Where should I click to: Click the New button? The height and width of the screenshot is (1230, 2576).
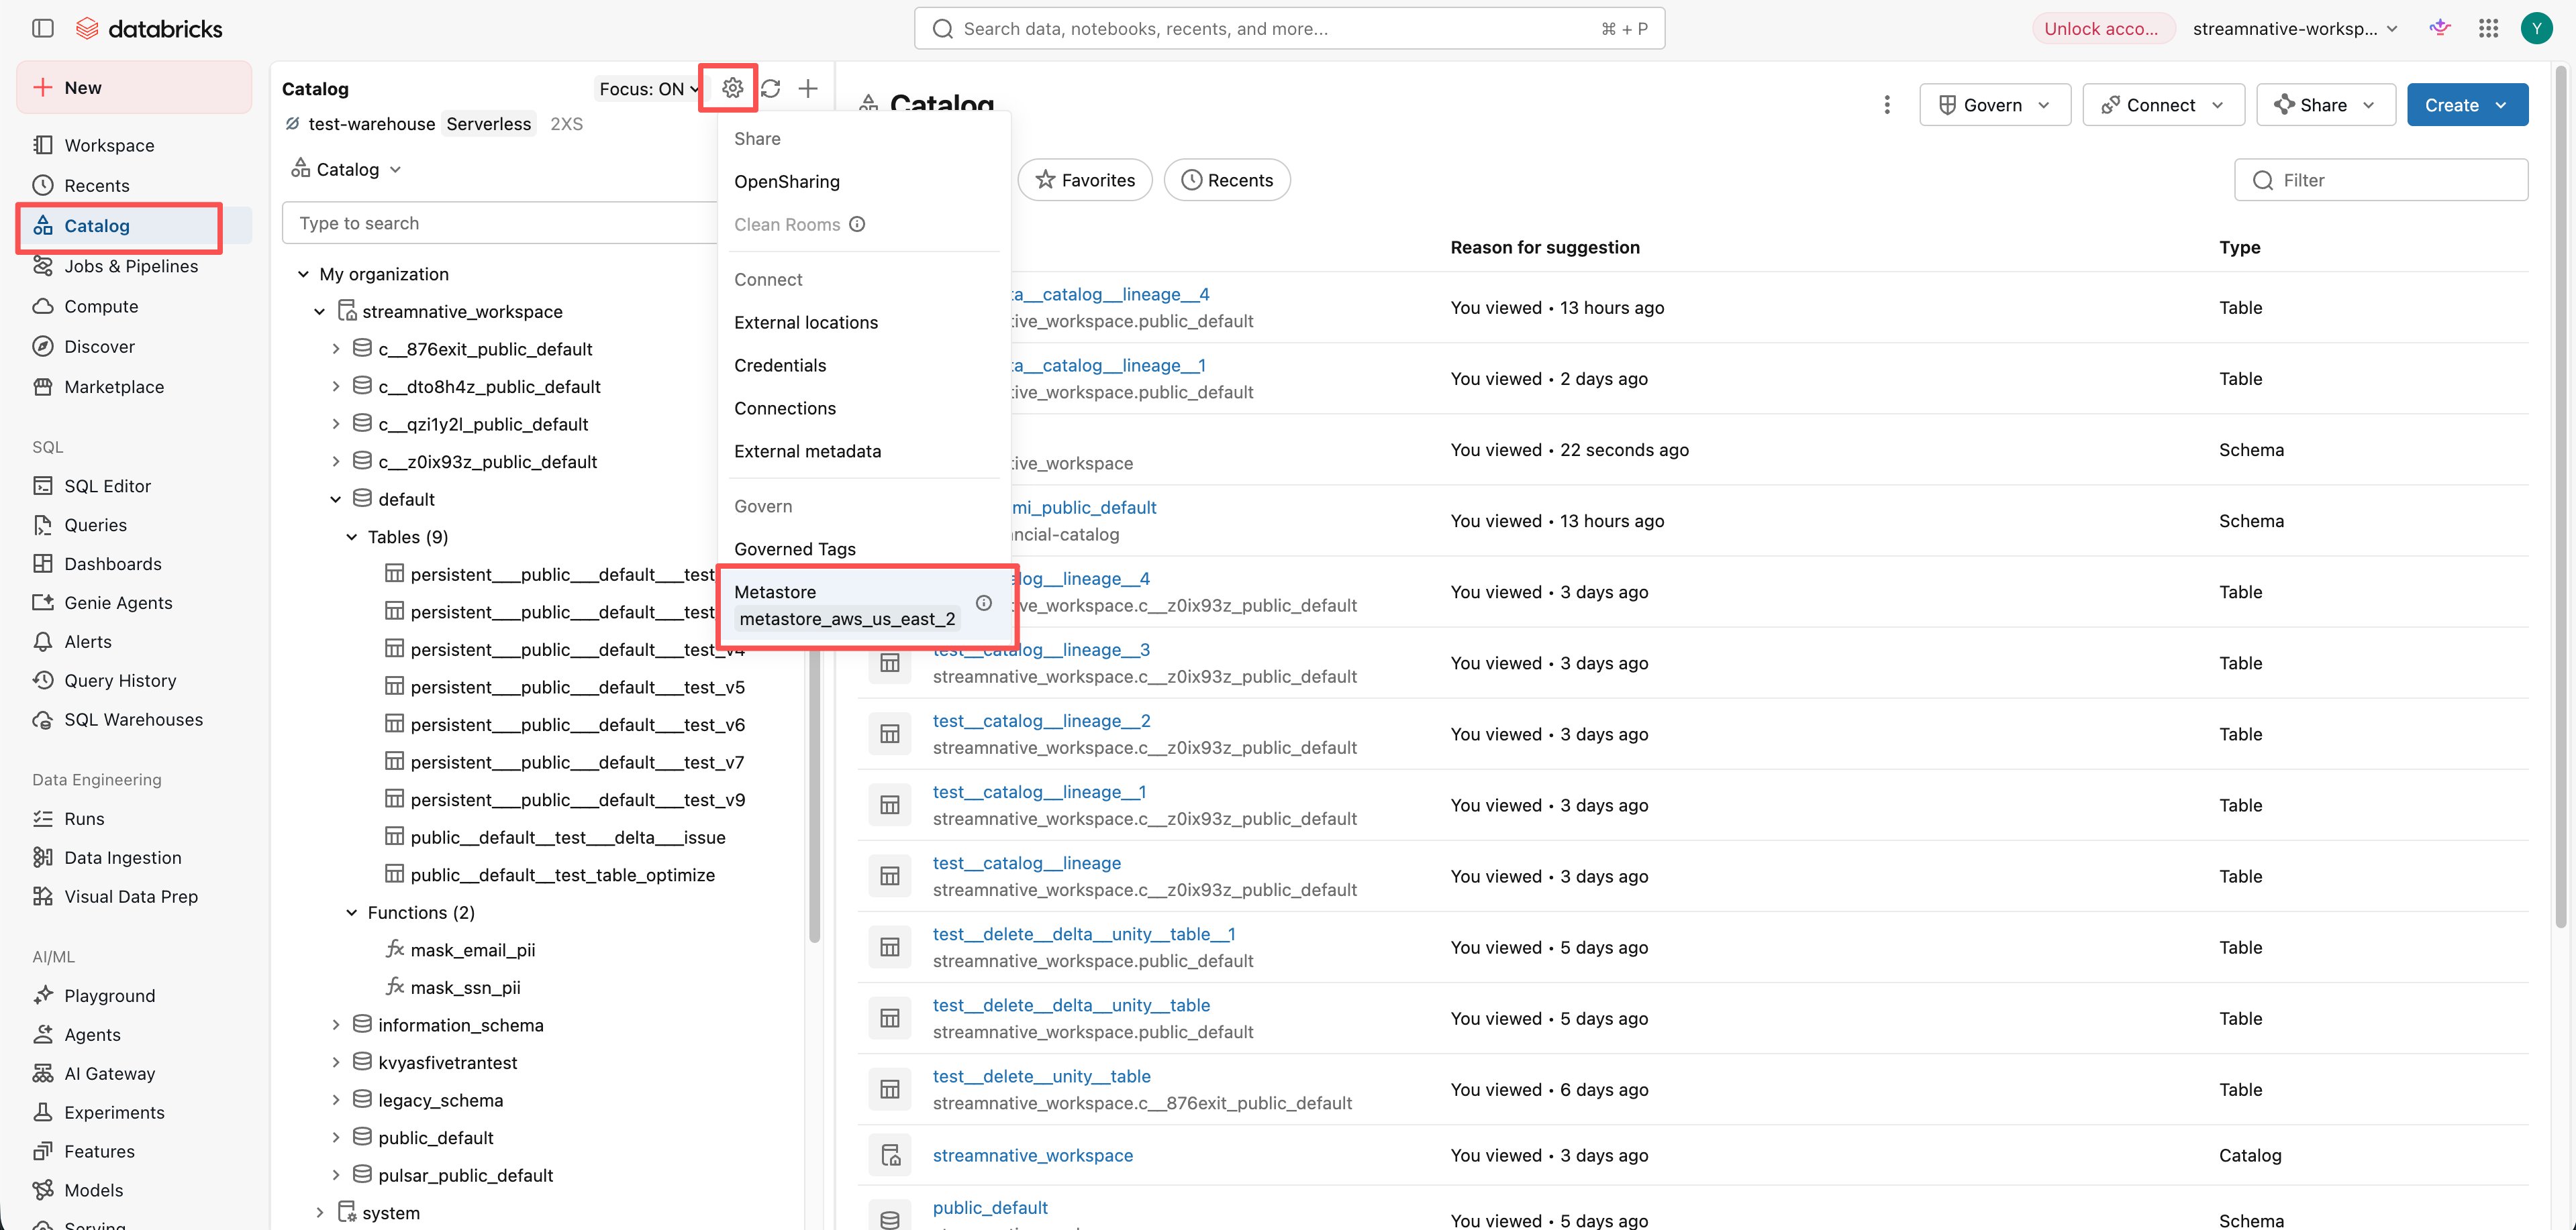click(134, 87)
